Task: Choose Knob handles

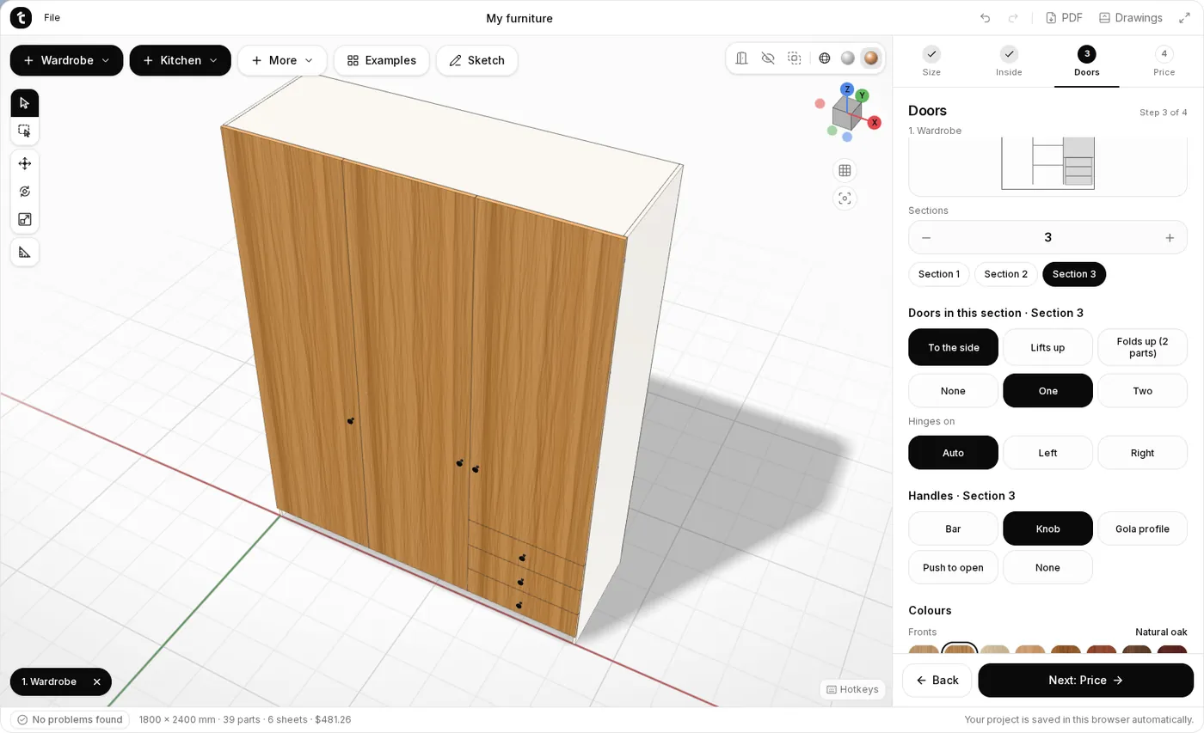Action: click(x=1047, y=528)
